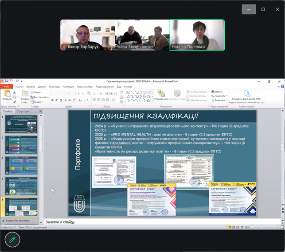
Task: Click the 'украинский' language in status bar
Action: (x=41, y=227)
